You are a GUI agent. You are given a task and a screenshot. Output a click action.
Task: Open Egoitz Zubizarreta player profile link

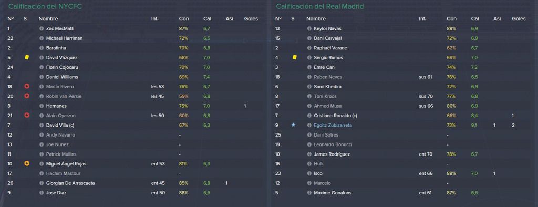(x=333, y=125)
